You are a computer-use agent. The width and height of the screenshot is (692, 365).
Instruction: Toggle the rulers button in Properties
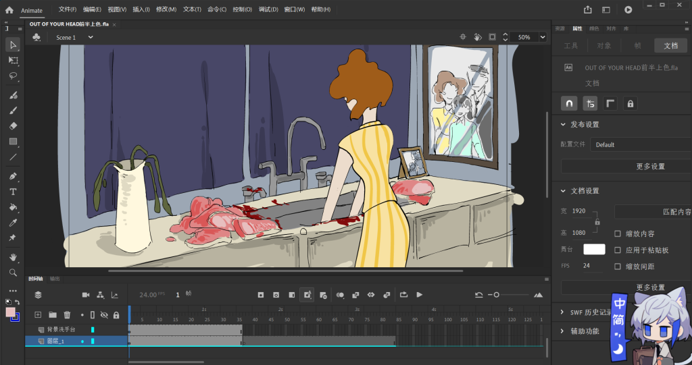pyautogui.click(x=610, y=104)
